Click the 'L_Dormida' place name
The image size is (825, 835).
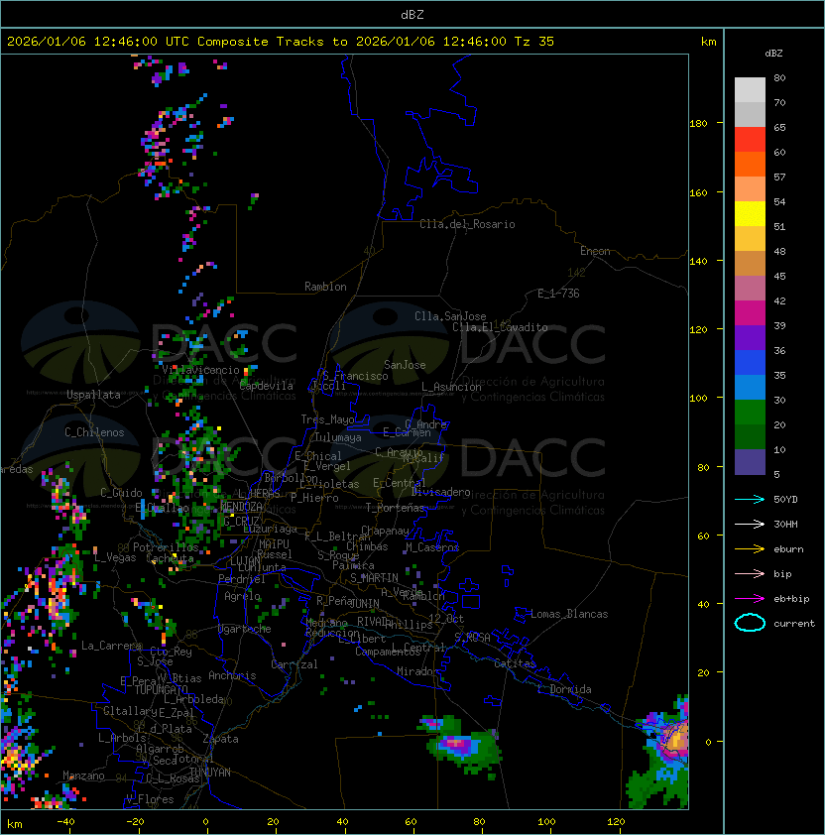pos(564,689)
